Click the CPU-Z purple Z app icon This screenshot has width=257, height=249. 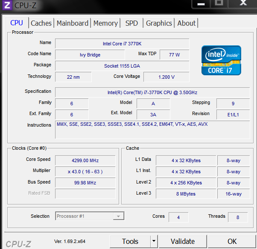click(7, 5)
